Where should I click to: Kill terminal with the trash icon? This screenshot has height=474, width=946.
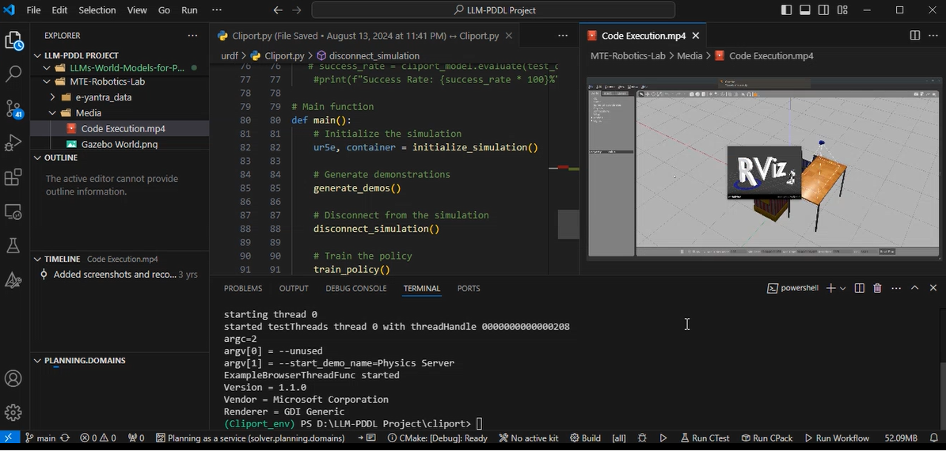877,289
